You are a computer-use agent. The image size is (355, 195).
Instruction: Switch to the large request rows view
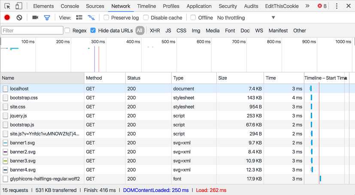coord(79,18)
